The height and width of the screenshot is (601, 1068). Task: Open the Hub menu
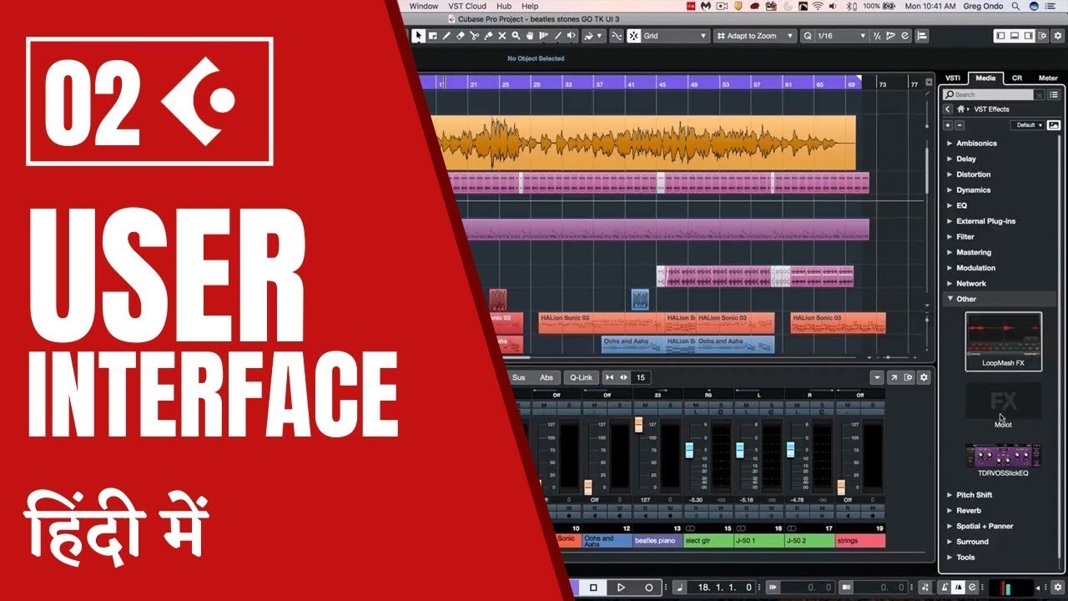tap(504, 6)
